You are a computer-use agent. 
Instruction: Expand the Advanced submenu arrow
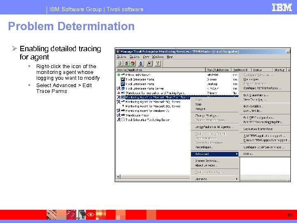click(x=237, y=154)
